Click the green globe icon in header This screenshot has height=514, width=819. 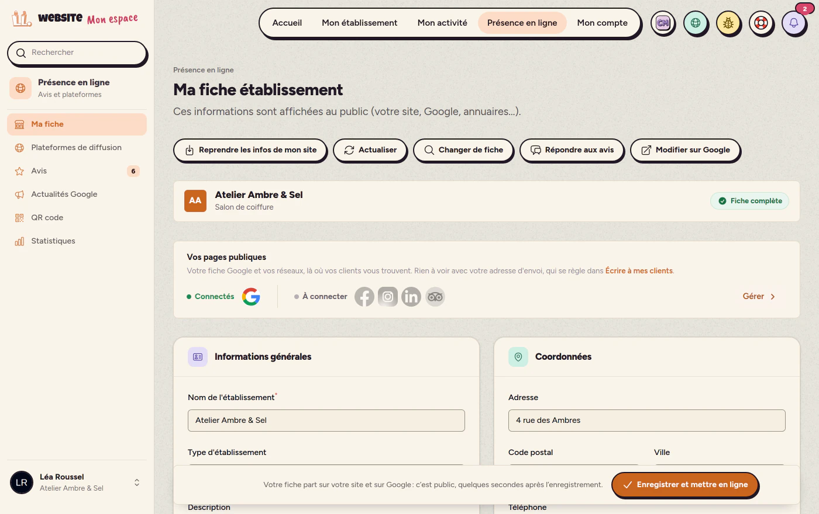(x=696, y=23)
